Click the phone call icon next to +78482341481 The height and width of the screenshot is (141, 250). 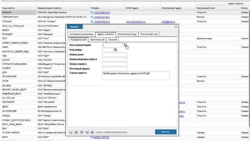92,17
